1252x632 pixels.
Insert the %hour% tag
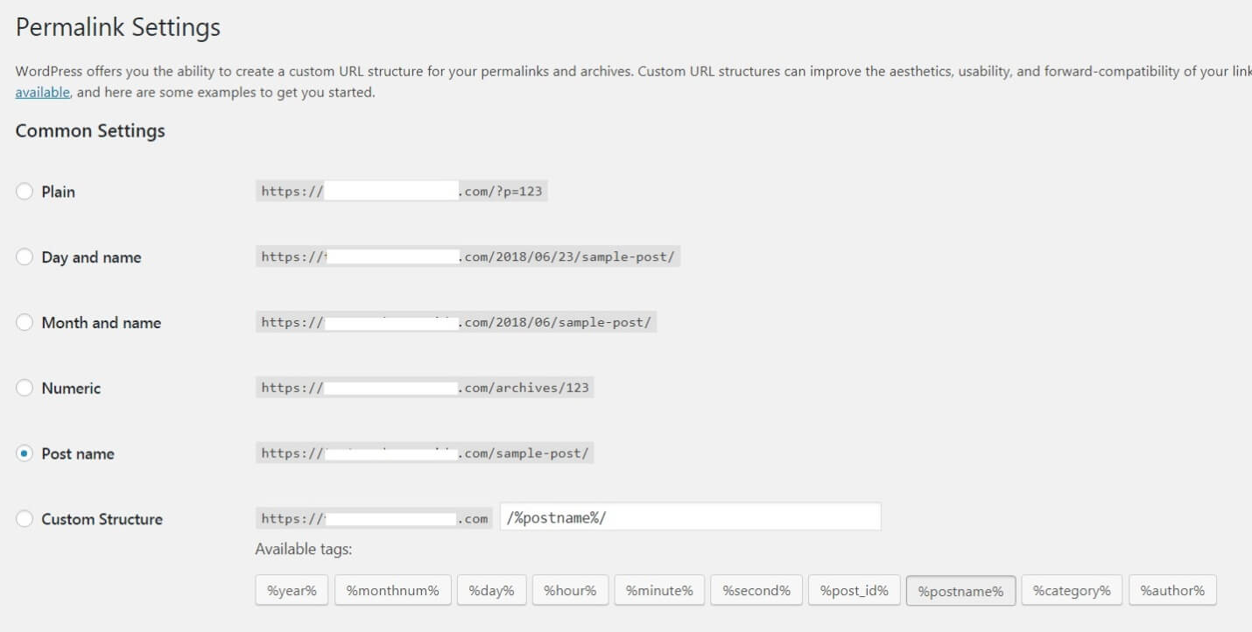pos(570,591)
